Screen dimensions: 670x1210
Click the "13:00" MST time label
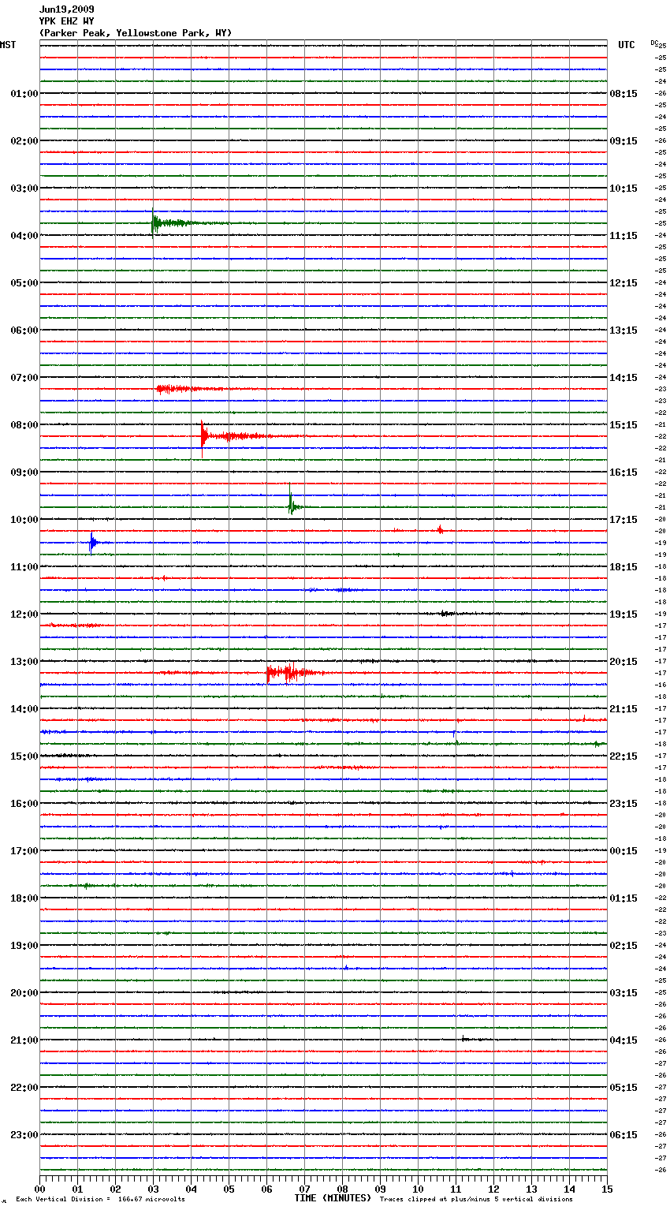point(24,662)
